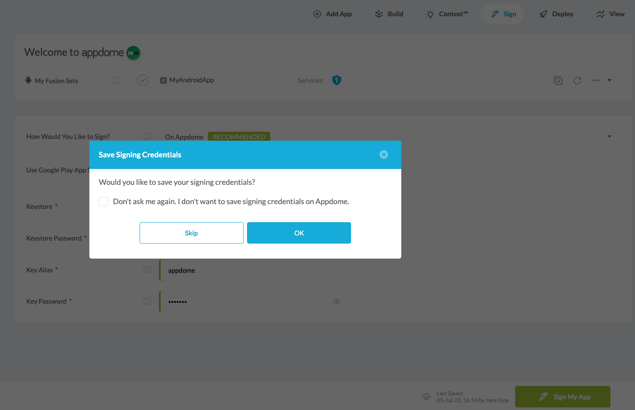Click the info icon beside My Fusion Sets
Image resolution: width=635 pixels, height=410 pixels.
point(116,81)
